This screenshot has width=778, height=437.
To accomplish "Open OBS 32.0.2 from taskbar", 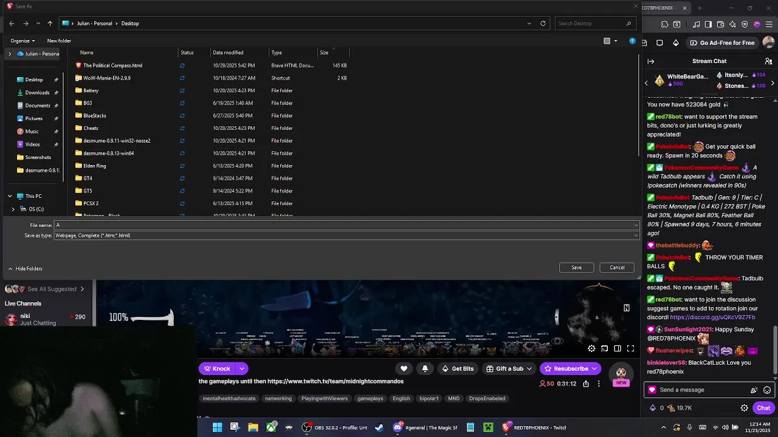I will [x=335, y=427].
